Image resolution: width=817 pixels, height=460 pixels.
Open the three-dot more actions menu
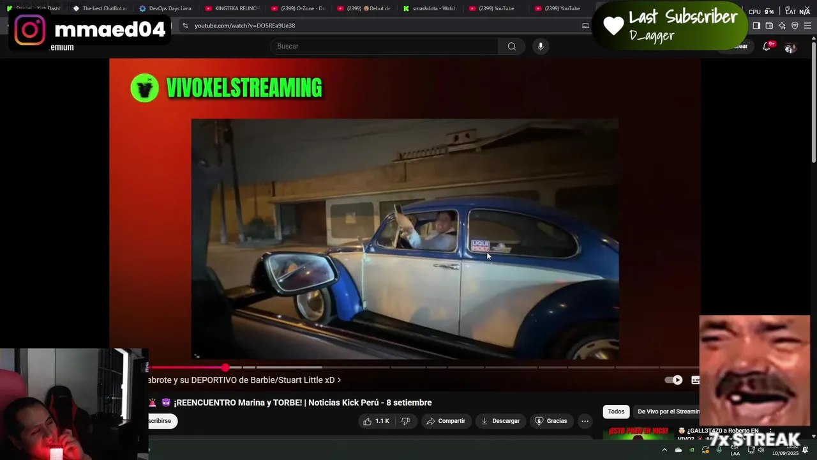[x=585, y=421]
